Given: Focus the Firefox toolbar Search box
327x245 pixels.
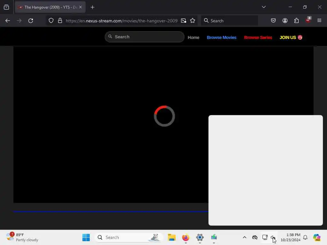Looking at the screenshot, I should click(x=229, y=21).
